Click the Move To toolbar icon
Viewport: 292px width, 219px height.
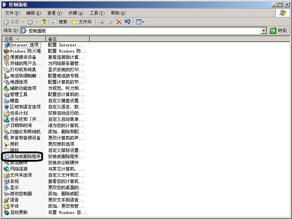[101, 22]
